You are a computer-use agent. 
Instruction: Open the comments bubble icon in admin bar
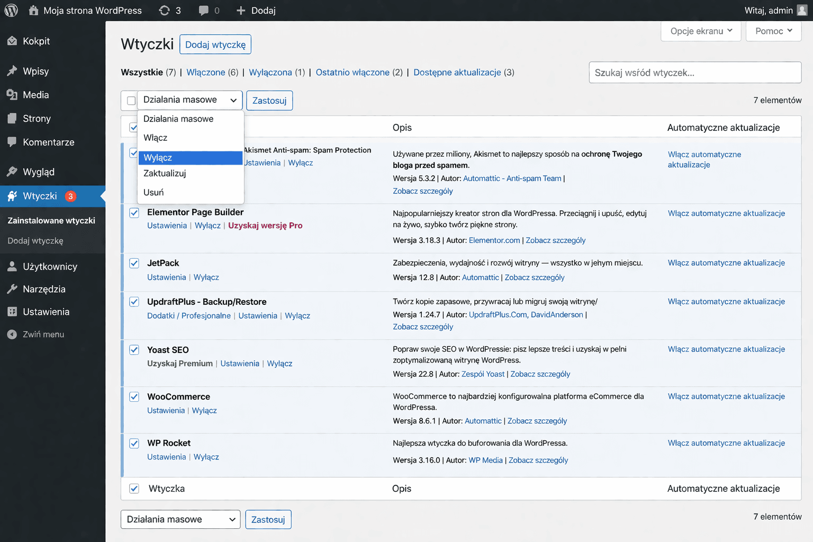pos(204,11)
